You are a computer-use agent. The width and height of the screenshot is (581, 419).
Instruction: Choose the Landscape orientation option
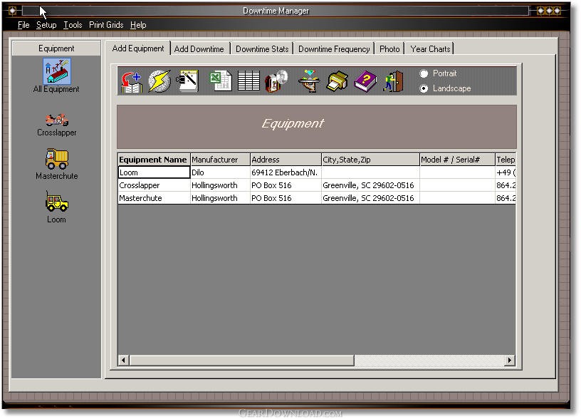tap(424, 89)
